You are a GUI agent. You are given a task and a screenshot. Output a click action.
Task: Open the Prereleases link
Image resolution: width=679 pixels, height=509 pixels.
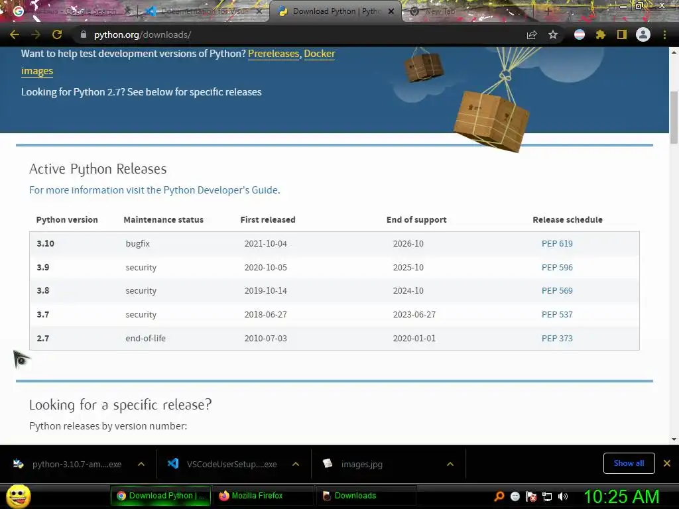[x=273, y=54]
